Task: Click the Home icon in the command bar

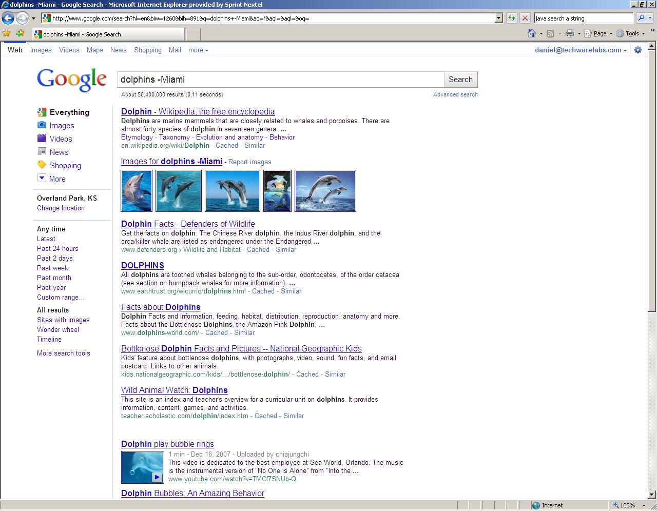Action: (x=532, y=33)
